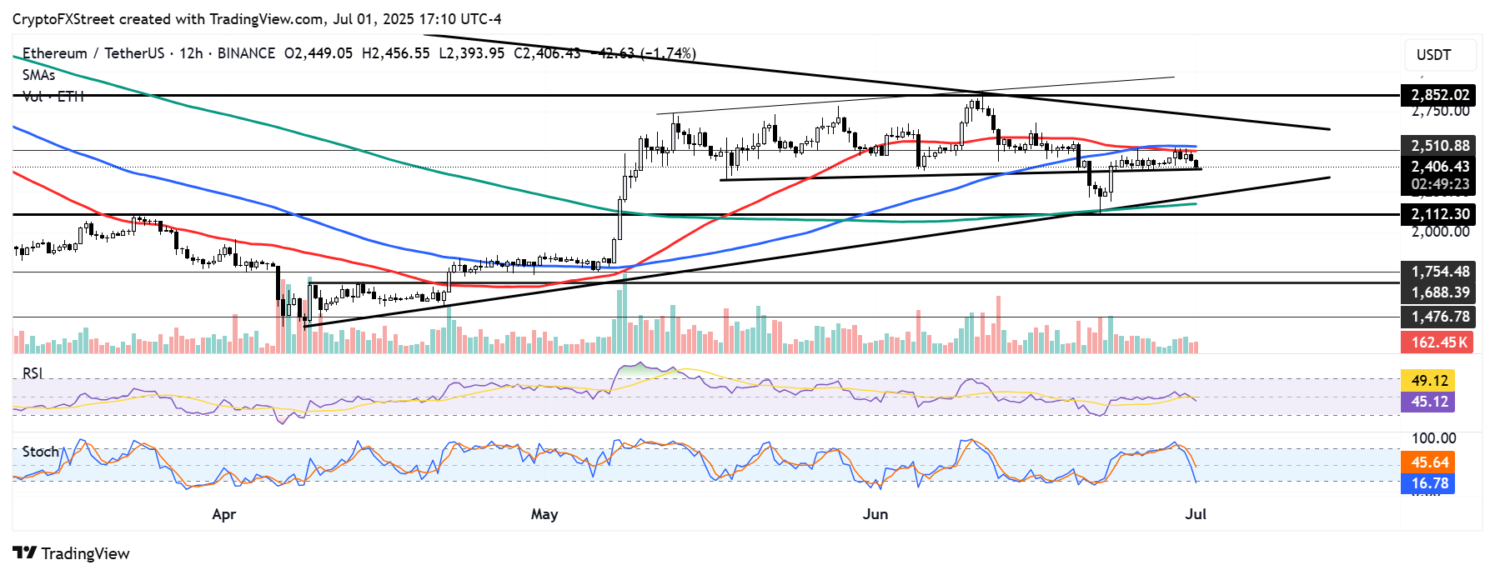The image size is (1495, 575).
Task: Select the Stoch pane label
Action: pyautogui.click(x=40, y=452)
